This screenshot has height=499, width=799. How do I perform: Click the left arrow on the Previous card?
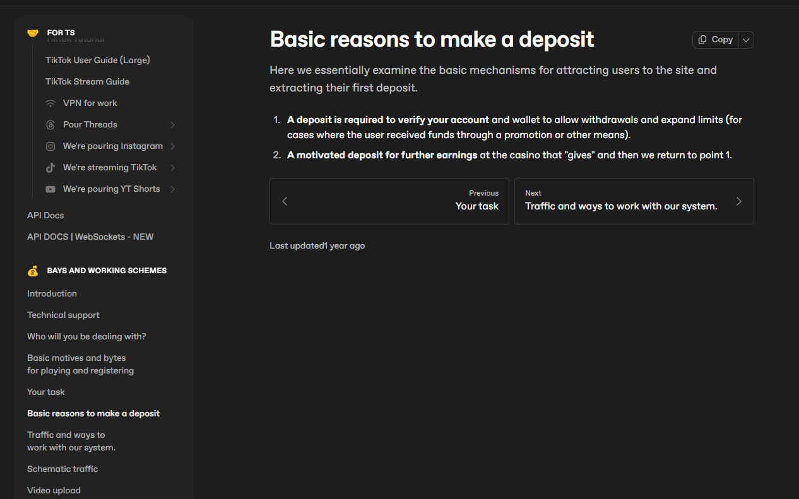pyautogui.click(x=285, y=201)
